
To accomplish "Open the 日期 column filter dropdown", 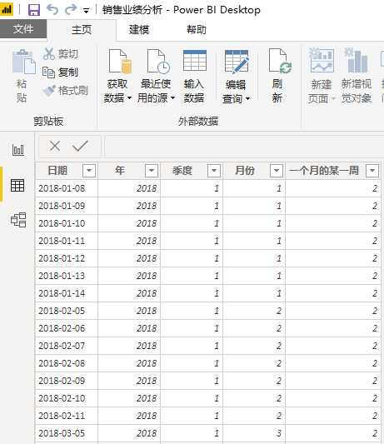I will pos(89,171).
